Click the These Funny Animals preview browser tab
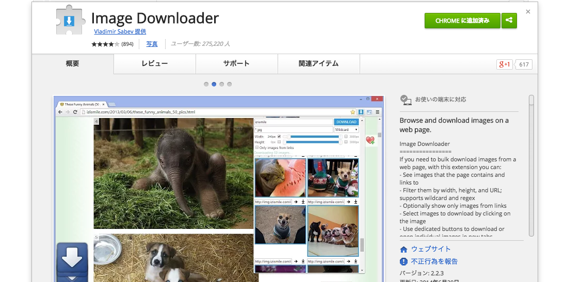The width and height of the screenshot is (566, 282). click(82, 104)
